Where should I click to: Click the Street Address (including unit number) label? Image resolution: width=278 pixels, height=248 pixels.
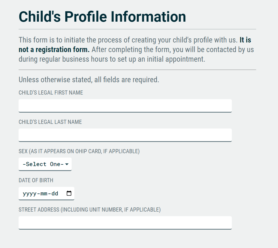coord(90,210)
